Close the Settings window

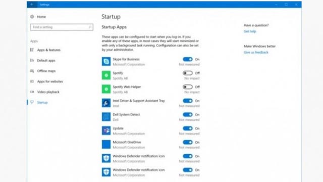pos(296,5)
